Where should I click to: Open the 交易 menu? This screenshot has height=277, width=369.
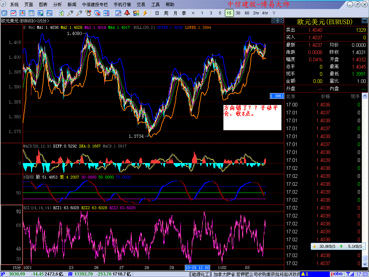pos(141,4)
